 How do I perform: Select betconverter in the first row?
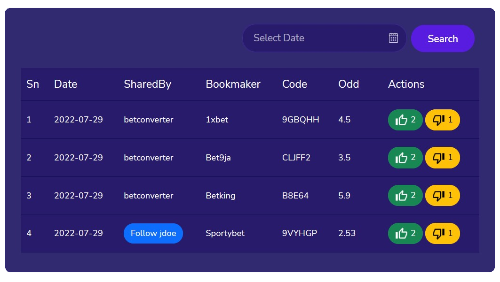(x=149, y=120)
